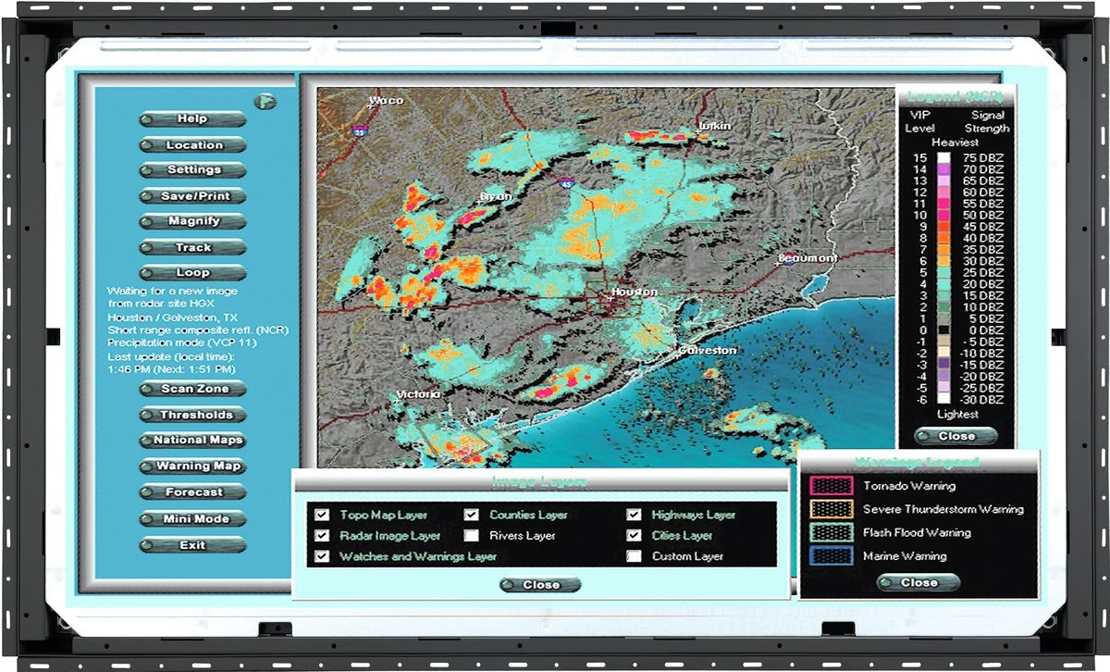Enable the Custom Layer checkbox
The width and height of the screenshot is (1110, 672).
tap(634, 557)
